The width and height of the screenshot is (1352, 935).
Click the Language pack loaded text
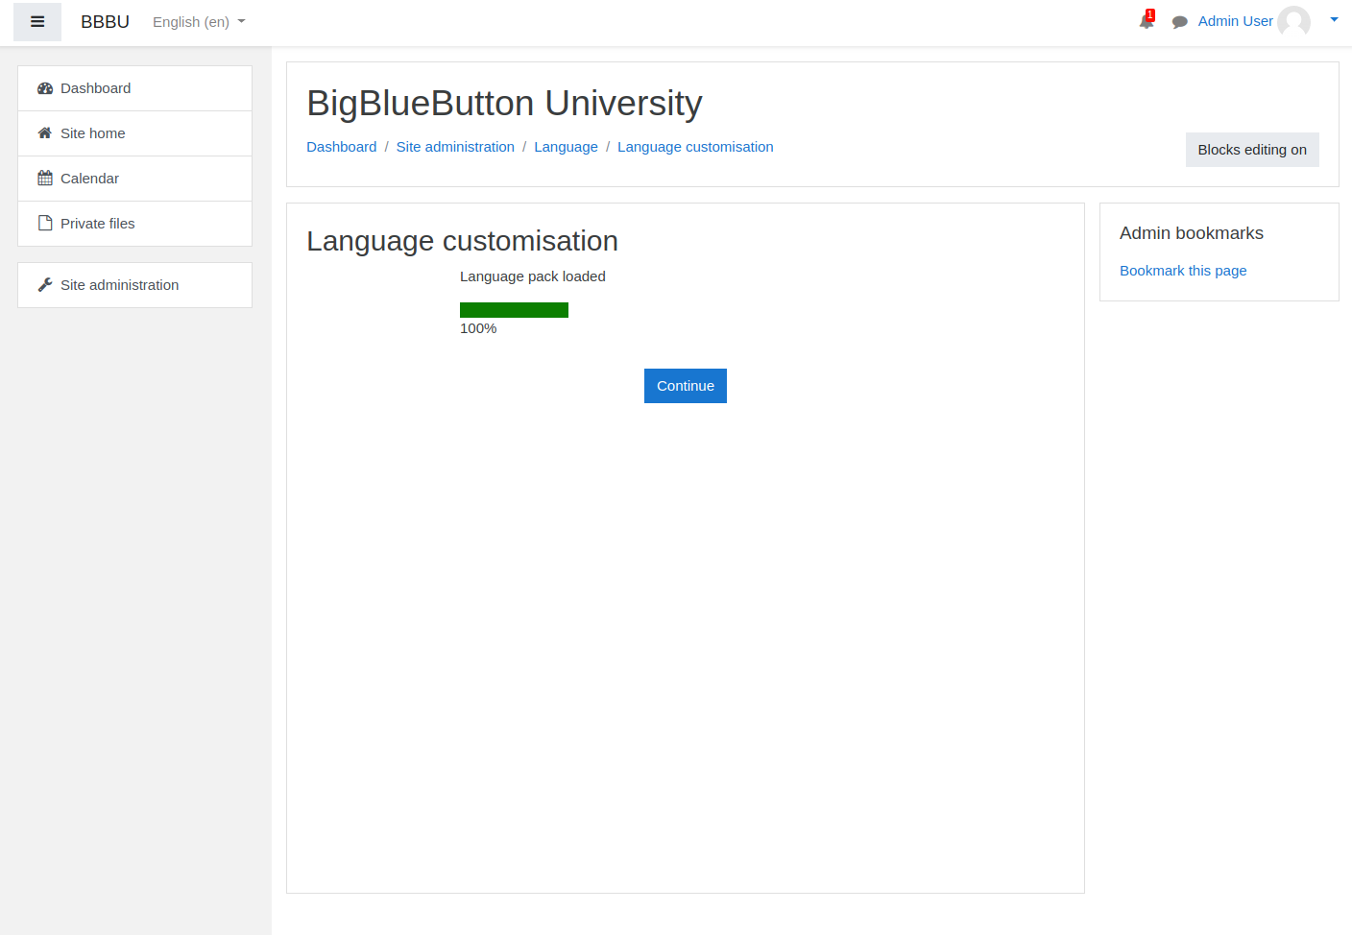point(533,276)
